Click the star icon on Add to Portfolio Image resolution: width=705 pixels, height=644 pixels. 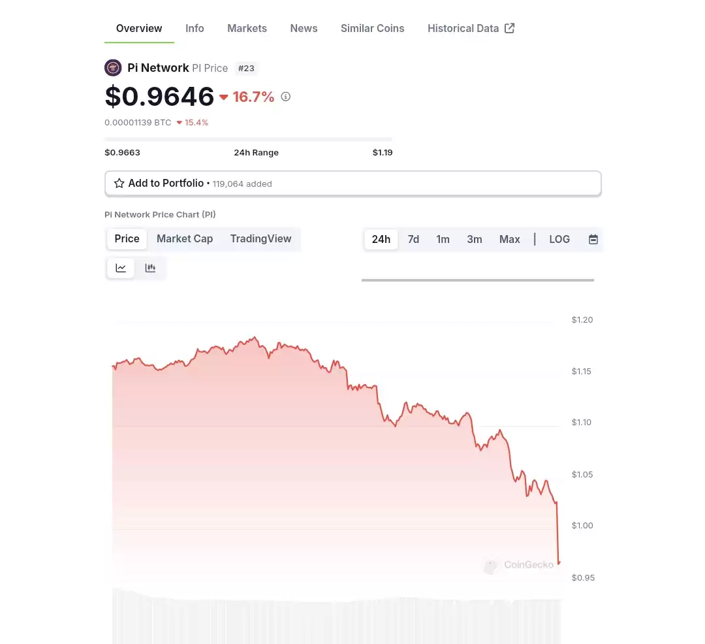point(119,184)
